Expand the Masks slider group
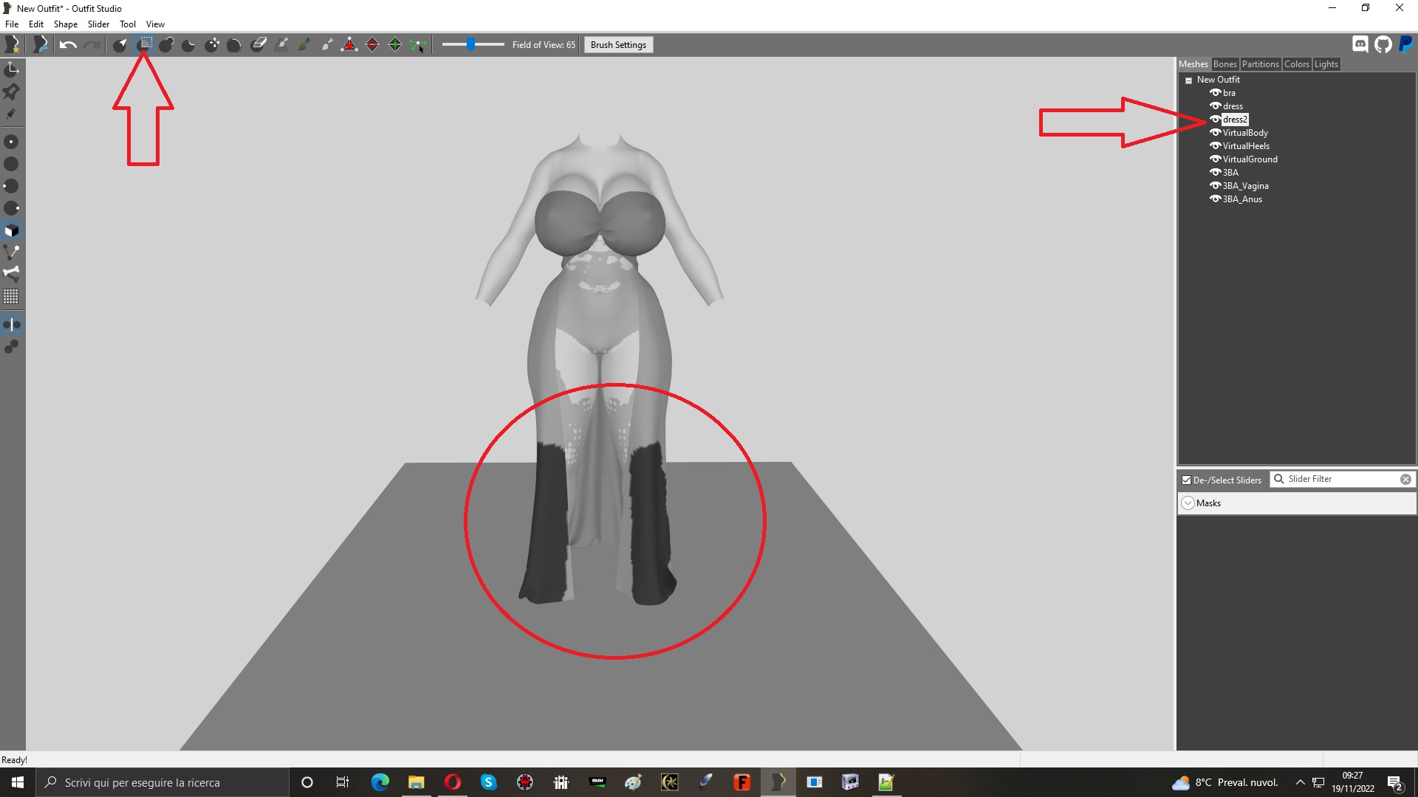Image resolution: width=1418 pixels, height=797 pixels. point(1188,503)
